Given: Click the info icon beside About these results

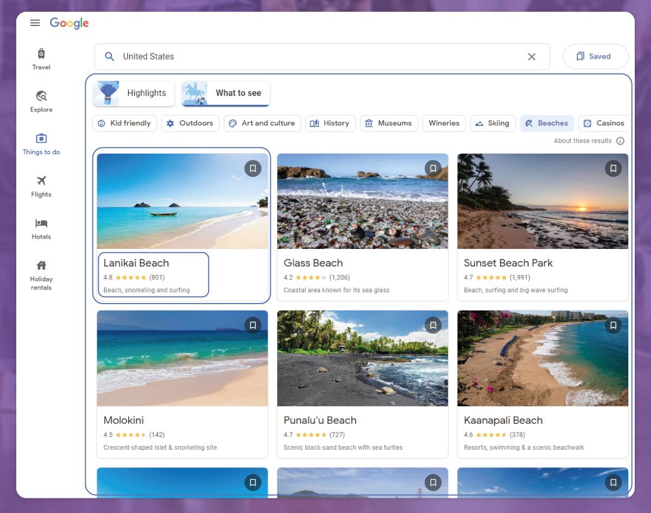Looking at the screenshot, I should (x=620, y=141).
